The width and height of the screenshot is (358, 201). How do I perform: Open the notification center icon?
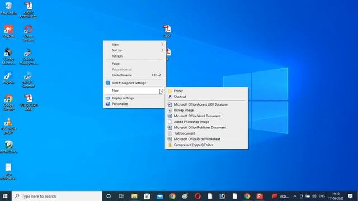(x=351, y=196)
